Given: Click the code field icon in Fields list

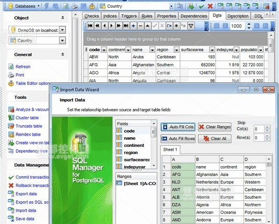Looking at the screenshot, I should (x=119, y=131).
